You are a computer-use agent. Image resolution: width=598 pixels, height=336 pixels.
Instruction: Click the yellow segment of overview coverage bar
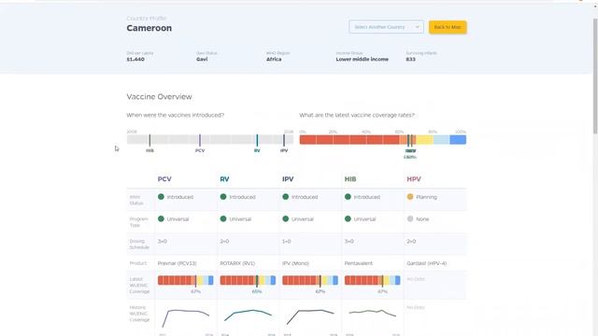(x=424, y=140)
